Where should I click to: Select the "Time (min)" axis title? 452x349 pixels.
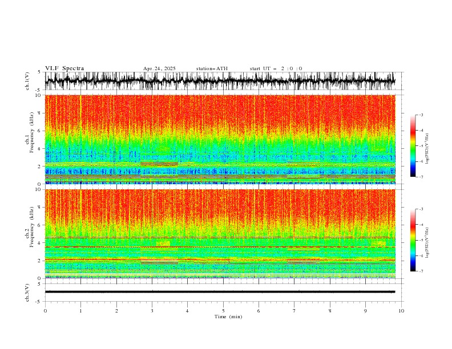click(228, 316)
